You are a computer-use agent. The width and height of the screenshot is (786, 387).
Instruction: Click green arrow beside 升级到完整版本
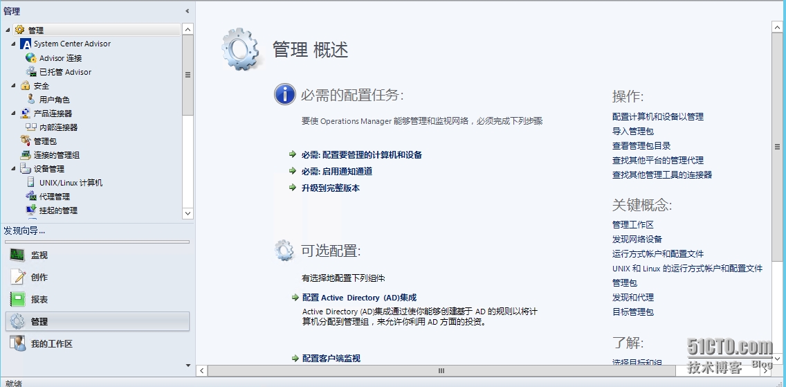293,188
